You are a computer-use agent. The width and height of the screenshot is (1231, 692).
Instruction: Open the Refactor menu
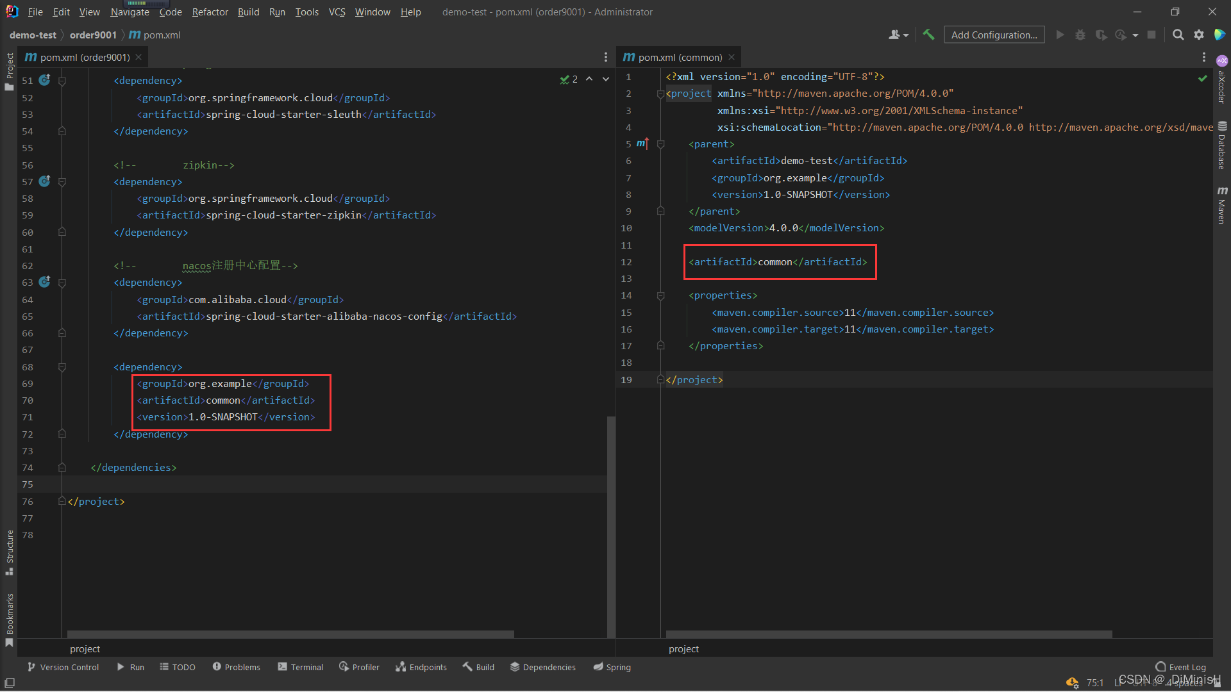pyautogui.click(x=210, y=12)
